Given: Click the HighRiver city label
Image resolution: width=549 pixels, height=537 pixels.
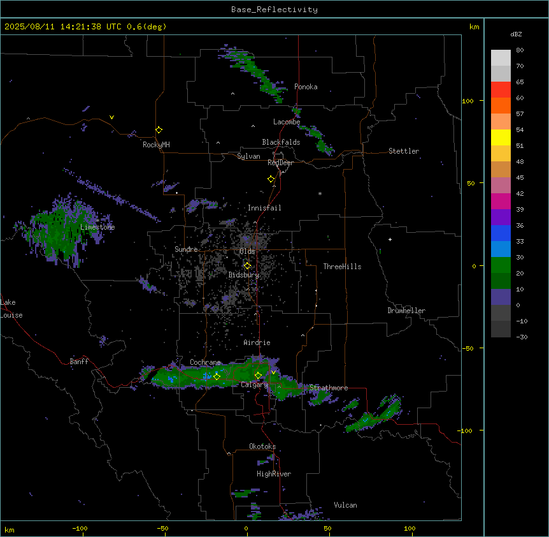Looking at the screenshot, I should click(x=274, y=474).
